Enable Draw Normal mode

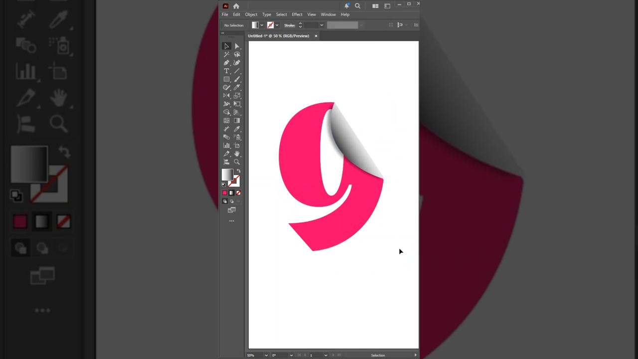tap(225, 201)
